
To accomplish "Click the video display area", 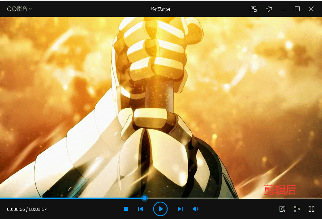I will (161, 107).
